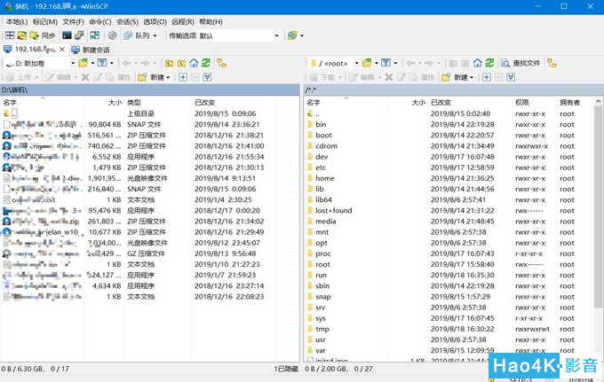Open the 帮助(H) menu
The image size is (604, 382).
(211, 22)
